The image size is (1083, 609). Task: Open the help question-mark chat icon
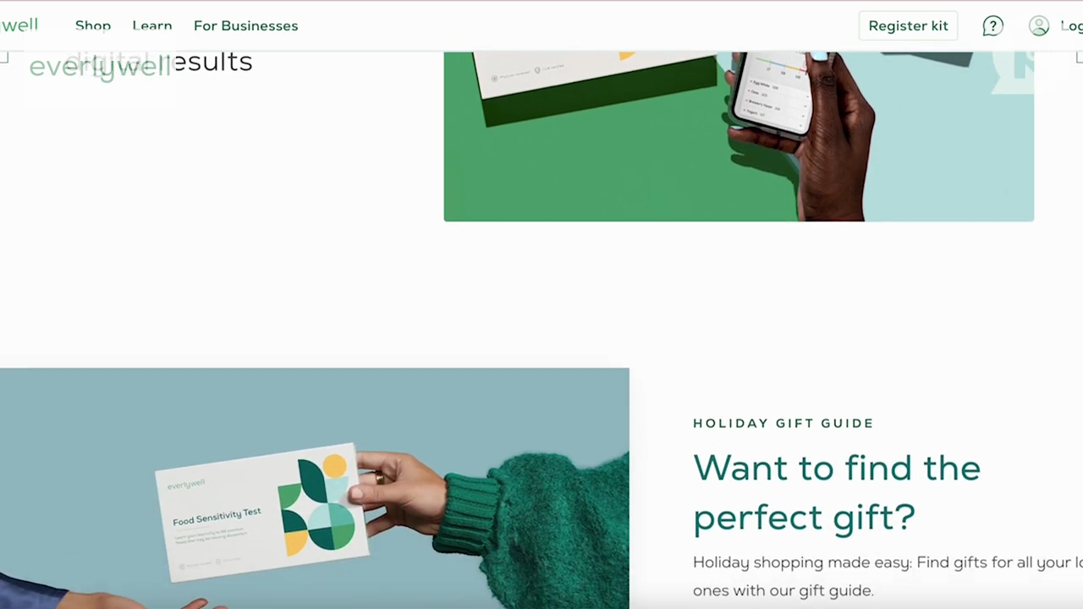pos(992,25)
